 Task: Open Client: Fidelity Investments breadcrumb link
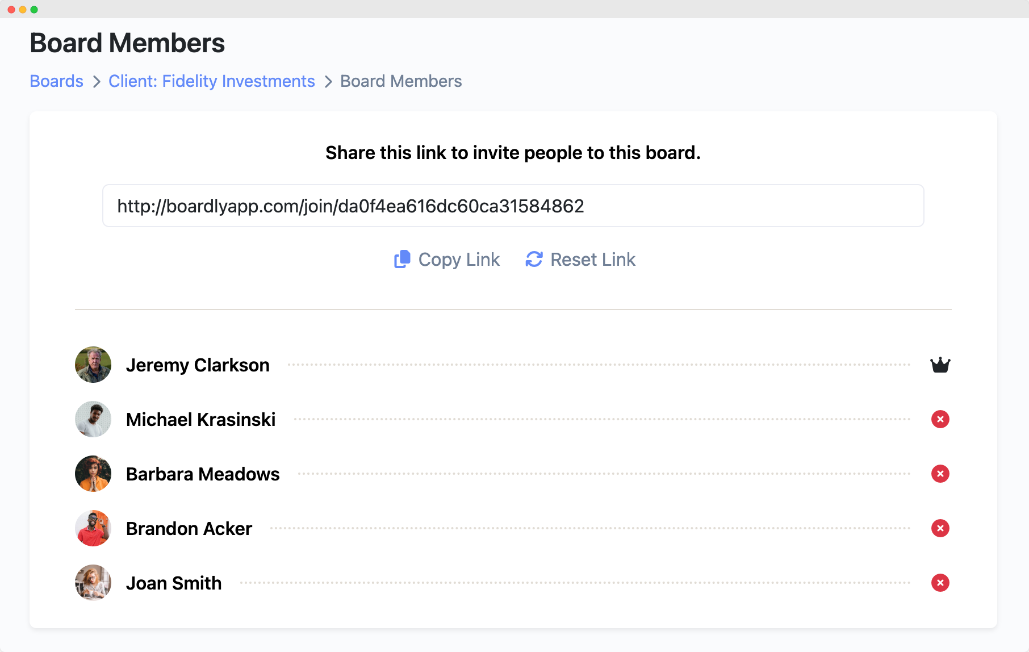(211, 81)
